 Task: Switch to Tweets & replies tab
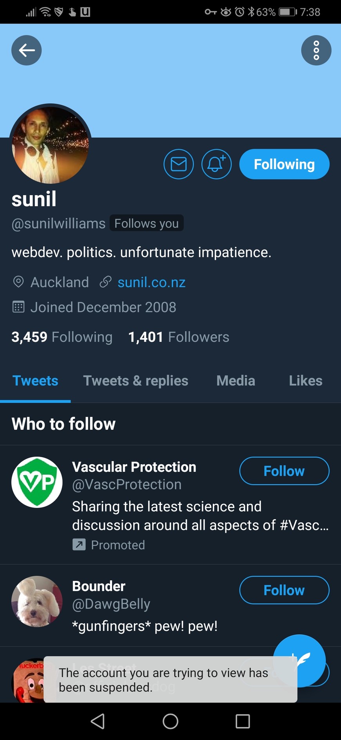[x=136, y=381]
